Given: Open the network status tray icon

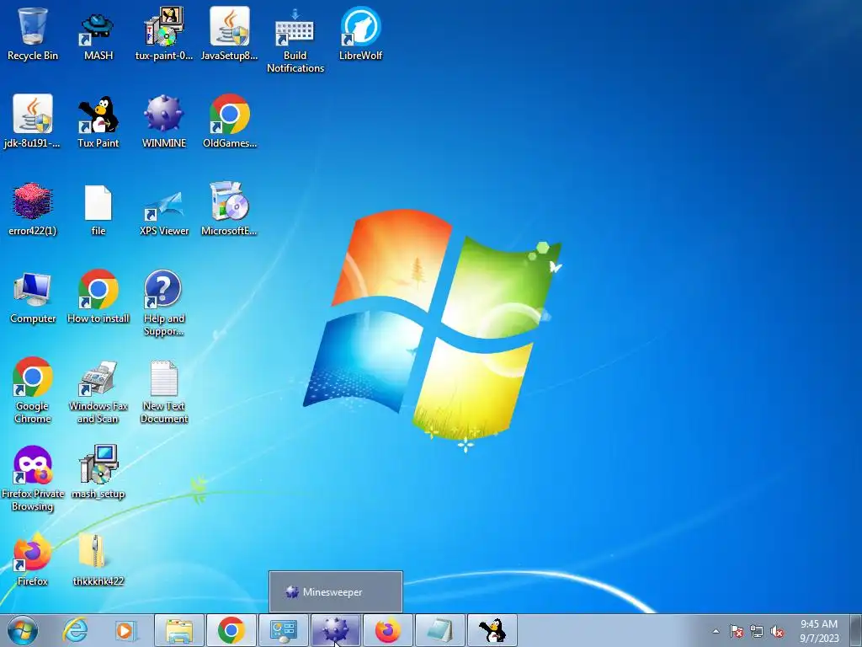Looking at the screenshot, I should (x=757, y=631).
